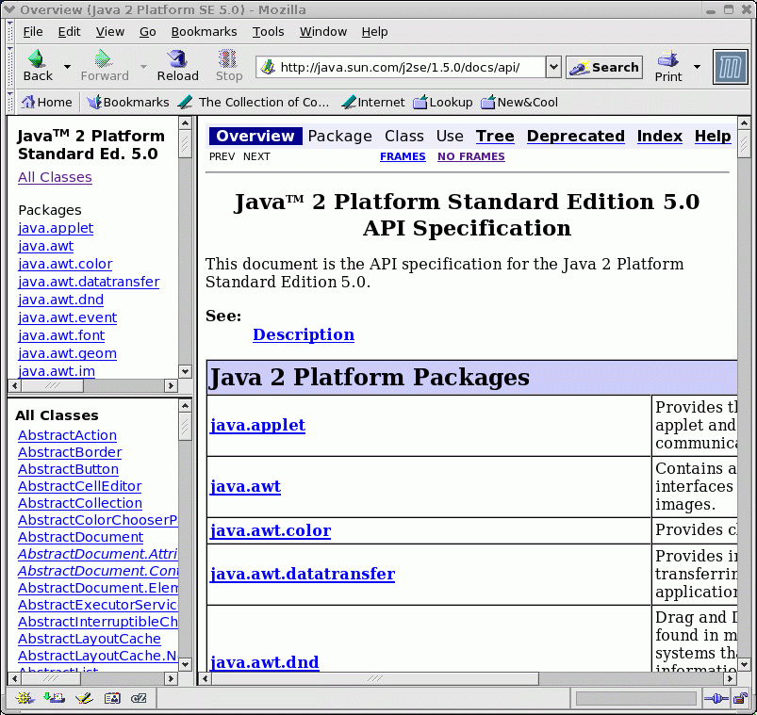This screenshot has height=715, width=757.
Task: Click the page proxy icon in URL bar
Action: [x=268, y=67]
